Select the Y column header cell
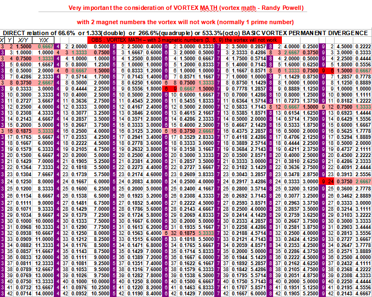The height and width of the screenshot is (297, 372). 10,40
